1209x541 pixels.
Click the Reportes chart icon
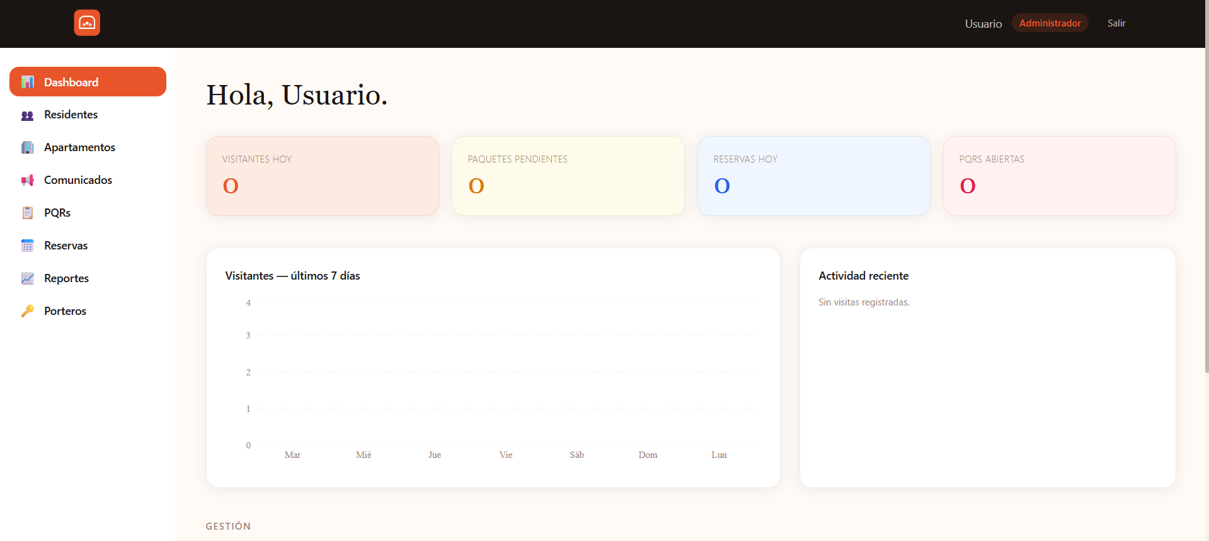click(28, 278)
